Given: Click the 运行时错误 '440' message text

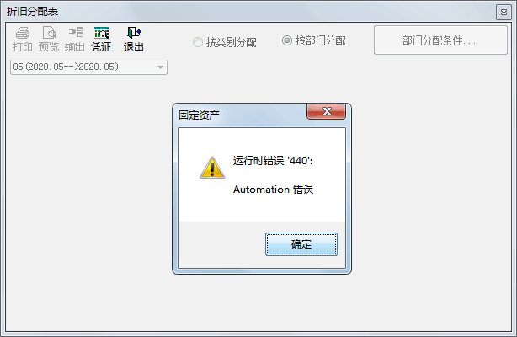Looking at the screenshot, I should point(273,161).
